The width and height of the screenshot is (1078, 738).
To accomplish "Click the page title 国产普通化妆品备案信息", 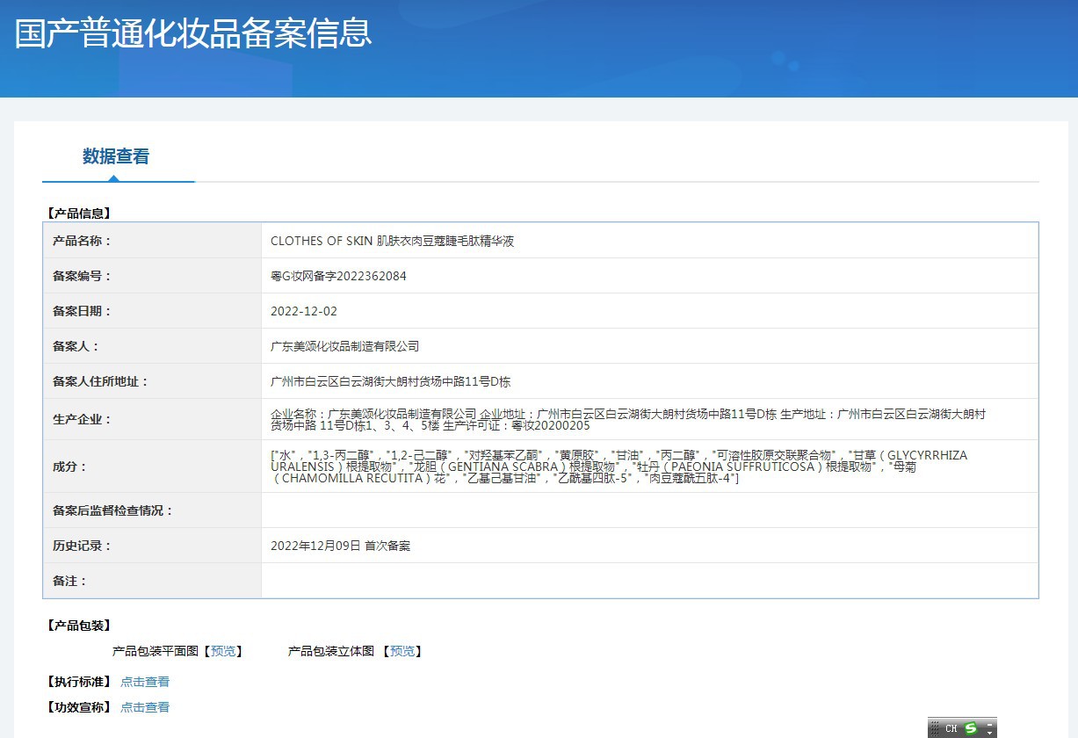I will point(193,32).
